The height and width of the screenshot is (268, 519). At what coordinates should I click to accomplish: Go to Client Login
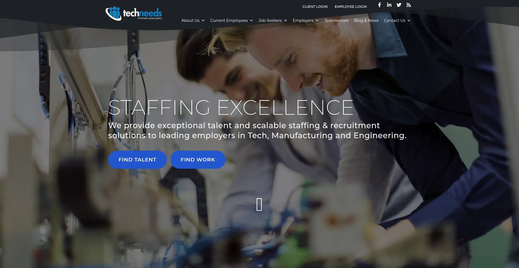(315, 6)
